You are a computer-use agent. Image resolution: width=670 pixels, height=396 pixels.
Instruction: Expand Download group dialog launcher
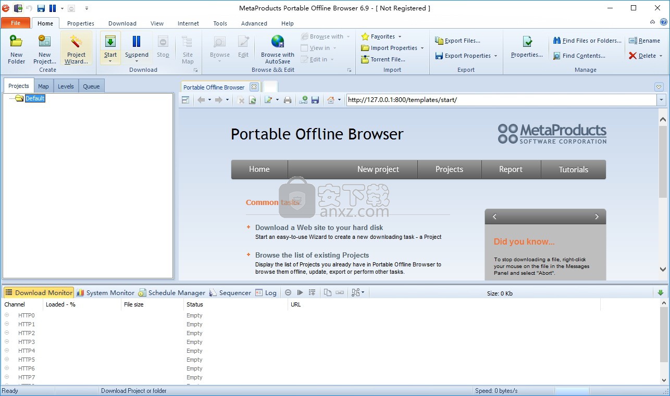coord(196,70)
